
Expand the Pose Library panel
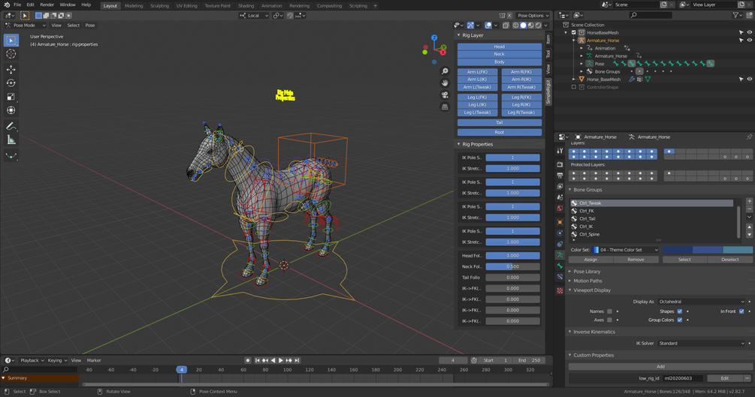[587, 272]
